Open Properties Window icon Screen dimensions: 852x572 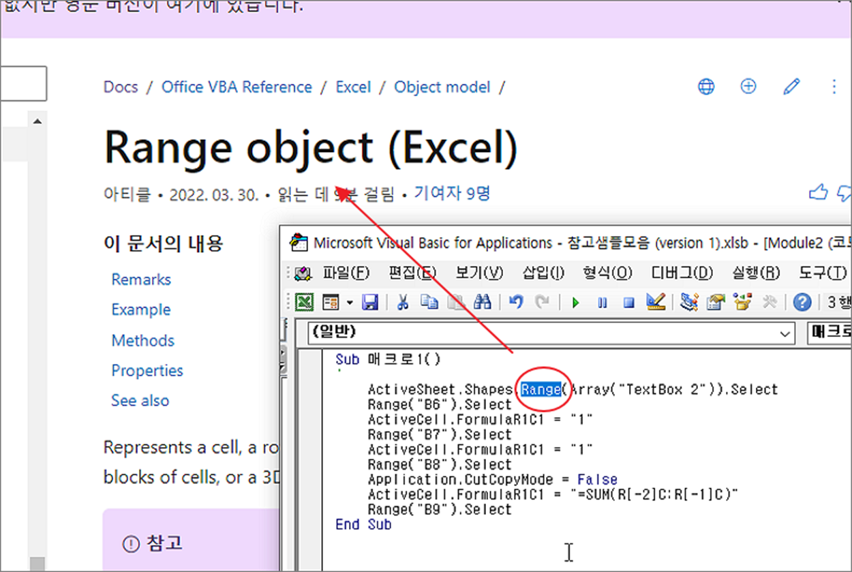pyautogui.click(x=716, y=302)
